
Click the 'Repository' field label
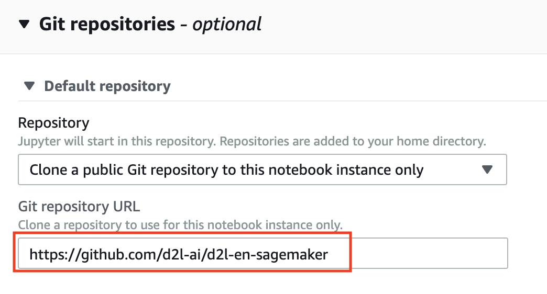pos(53,123)
